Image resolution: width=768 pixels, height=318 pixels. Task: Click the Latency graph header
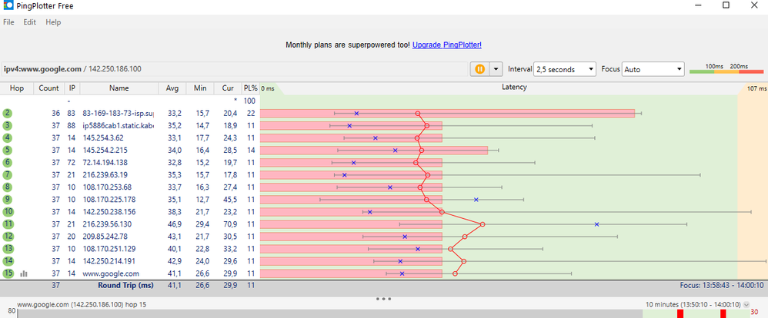[x=514, y=88]
